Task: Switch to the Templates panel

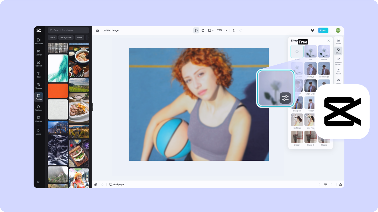Action: pyautogui.click(x=39, y=41)
